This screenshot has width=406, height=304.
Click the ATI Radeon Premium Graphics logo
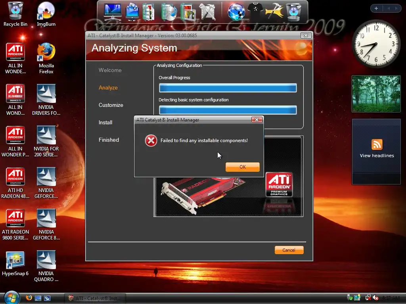(x=279, y=184)
